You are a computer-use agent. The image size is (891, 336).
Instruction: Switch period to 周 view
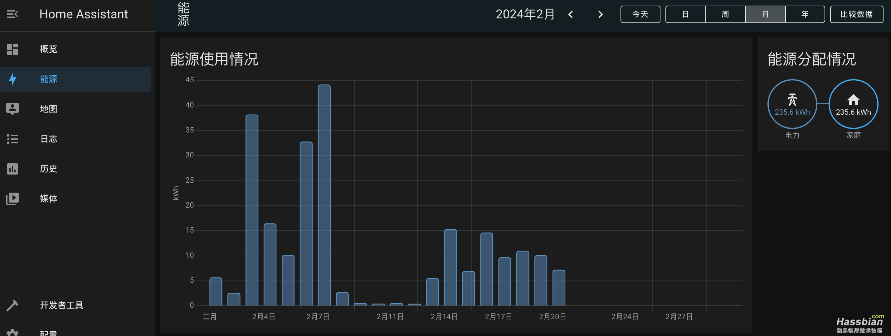tap(725, 14)
